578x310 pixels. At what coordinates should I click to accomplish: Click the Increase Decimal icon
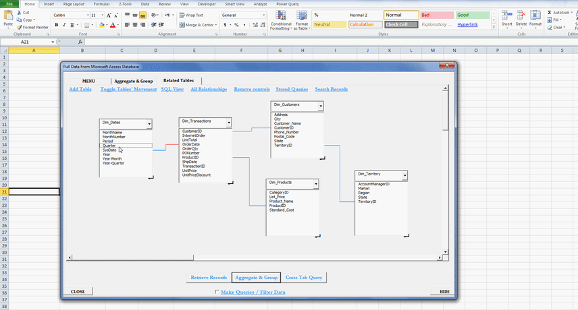point(255,25)
